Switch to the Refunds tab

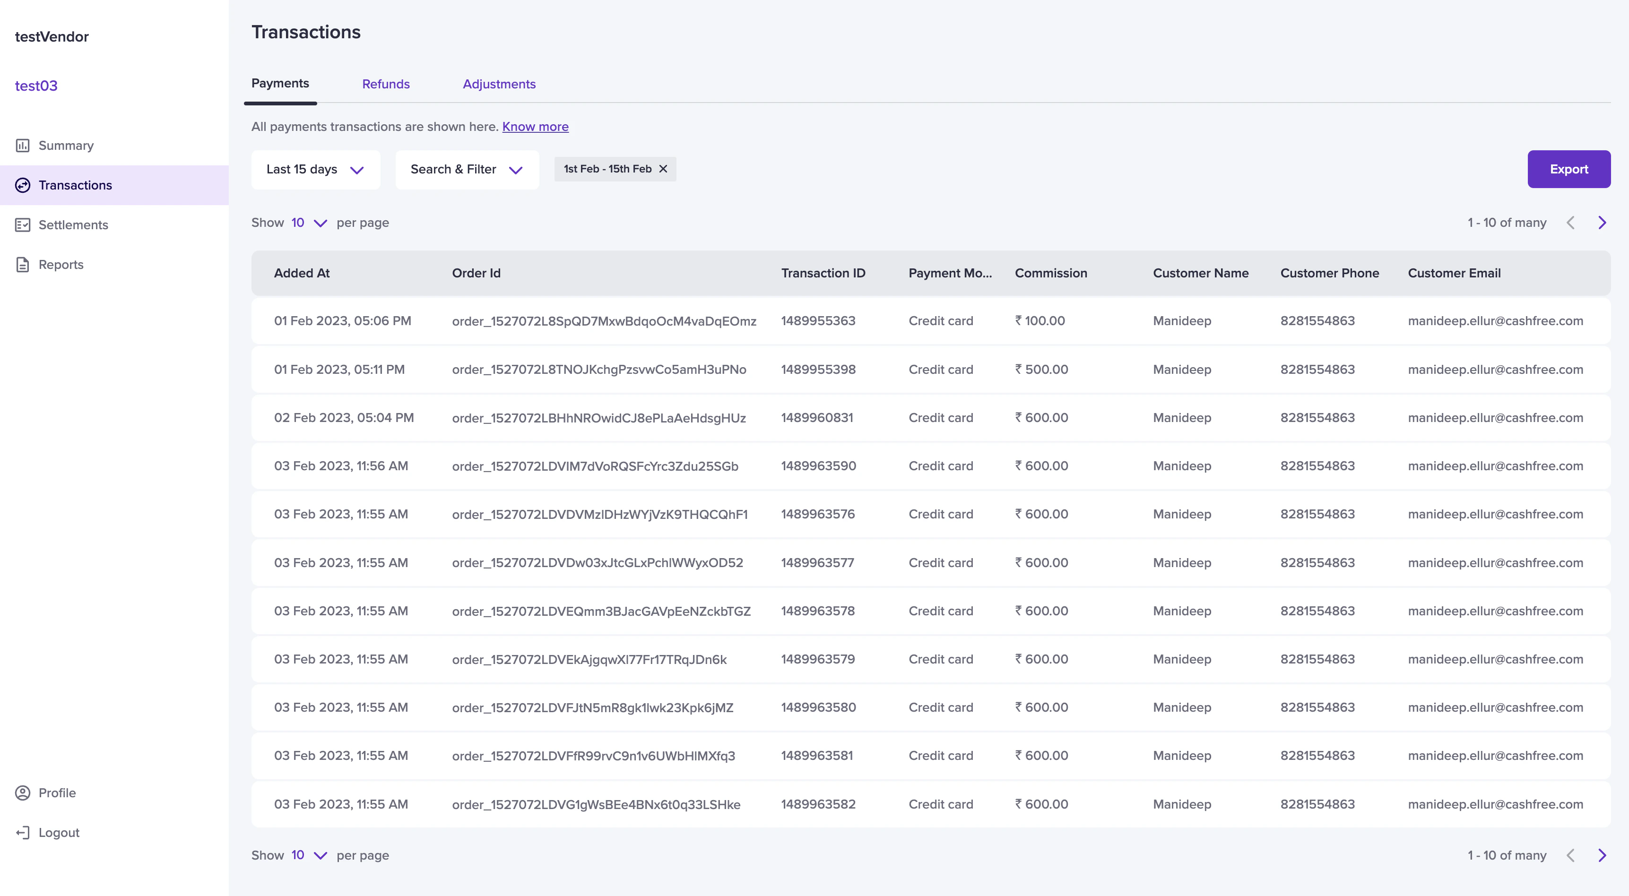386,84
